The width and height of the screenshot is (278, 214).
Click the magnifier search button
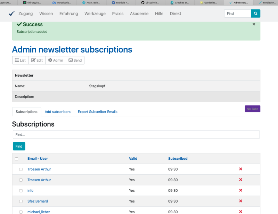(255, 14)
